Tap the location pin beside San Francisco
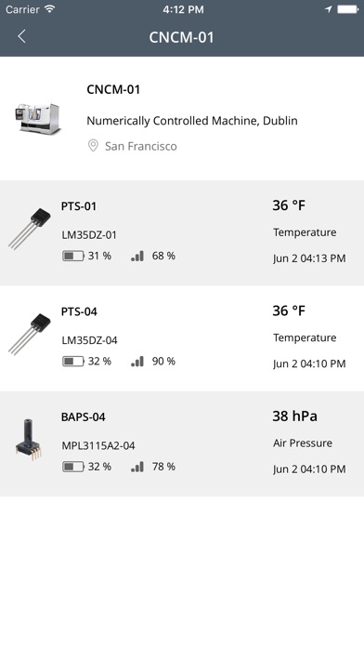This screenshot has height=647, width=364. coord(93,146)
